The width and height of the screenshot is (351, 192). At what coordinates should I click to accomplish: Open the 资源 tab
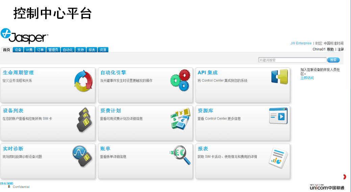pos(103,50)
